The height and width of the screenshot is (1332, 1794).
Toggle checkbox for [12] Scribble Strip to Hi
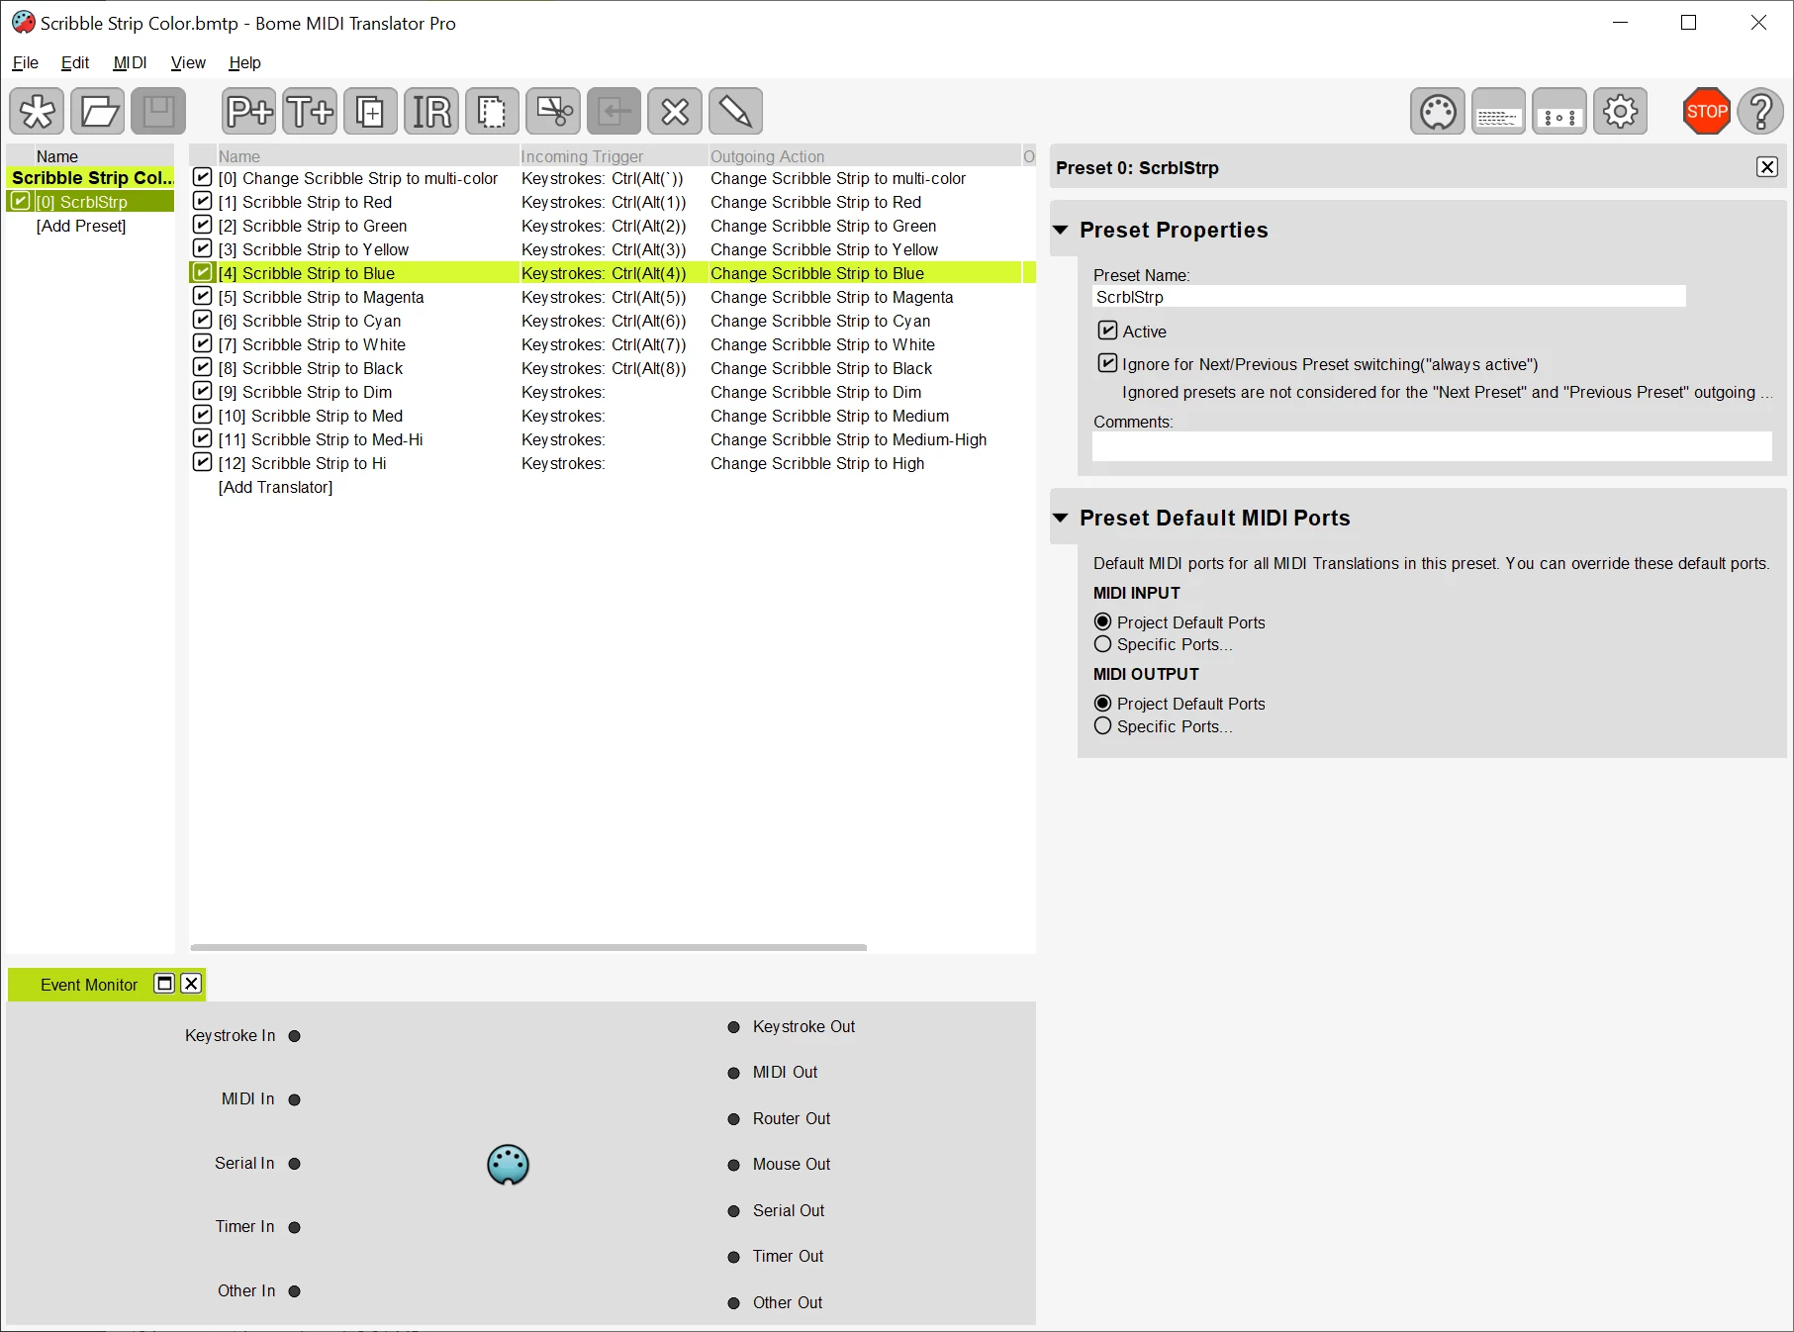203,462
